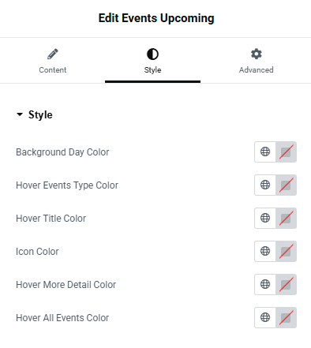
Task: Click the Edit Events Upcoming title
Action: [x=156, y=18]
